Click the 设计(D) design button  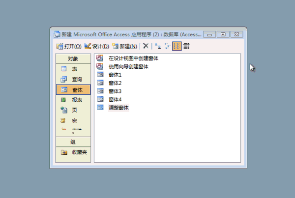point(97,46)
